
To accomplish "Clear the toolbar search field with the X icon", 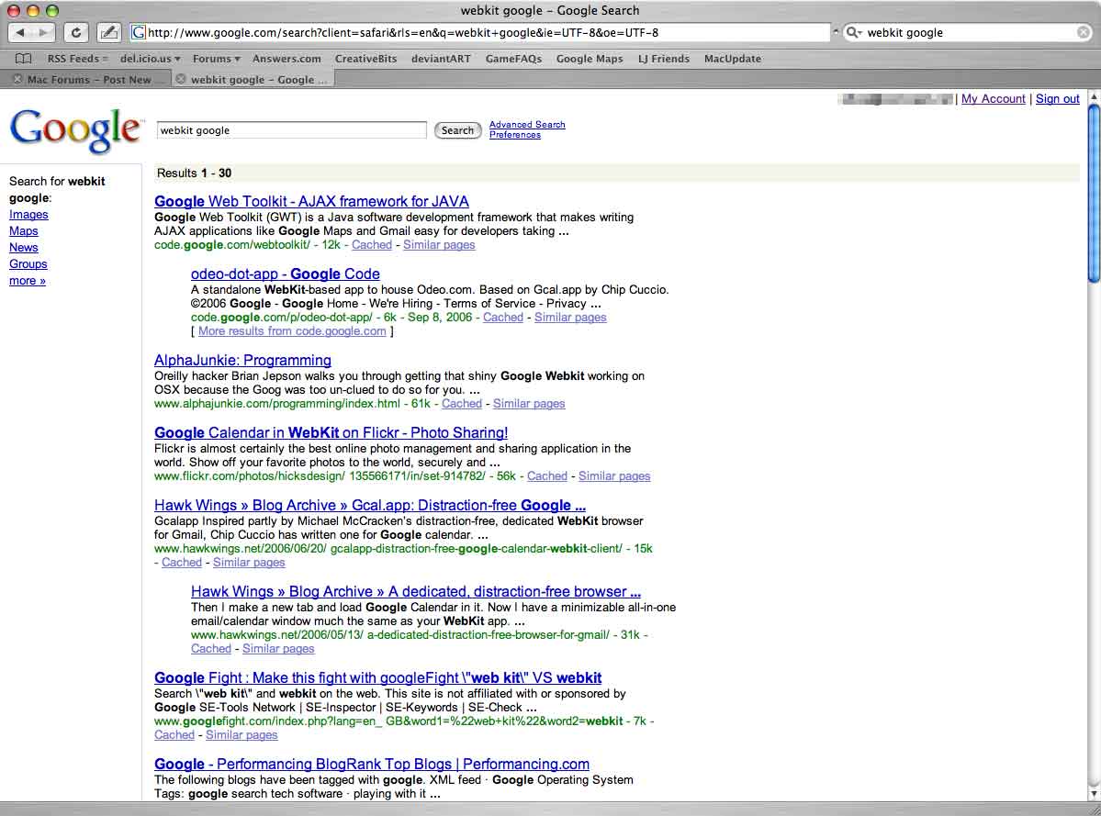I will [1084, 32].
